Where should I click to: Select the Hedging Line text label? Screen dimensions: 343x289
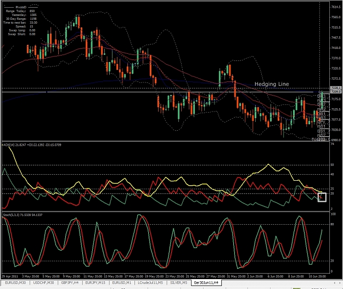272,84
